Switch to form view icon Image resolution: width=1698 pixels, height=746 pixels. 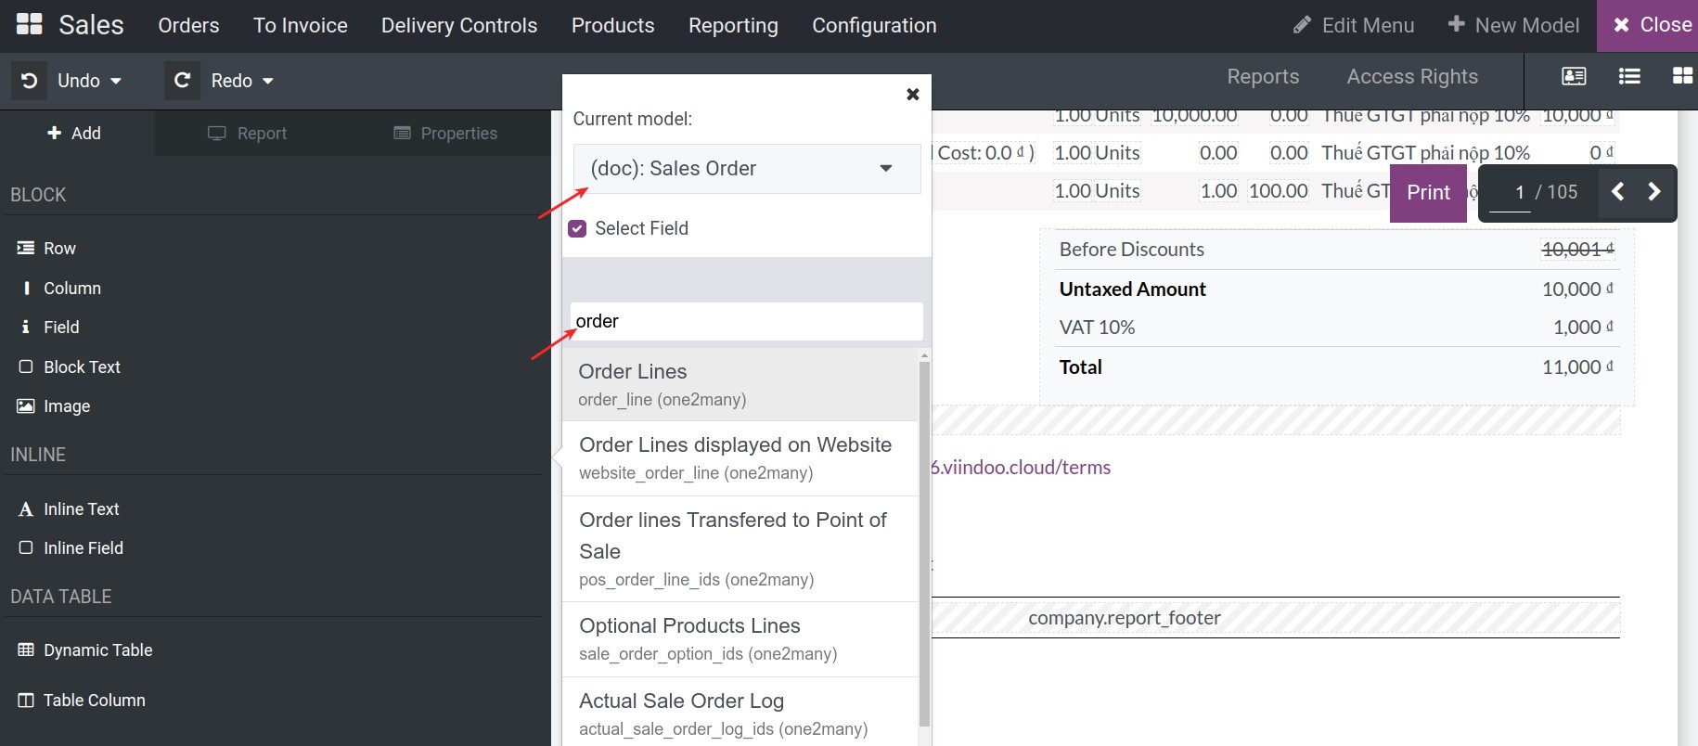click(1574, 76)
